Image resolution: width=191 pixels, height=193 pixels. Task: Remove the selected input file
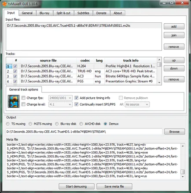174,47
